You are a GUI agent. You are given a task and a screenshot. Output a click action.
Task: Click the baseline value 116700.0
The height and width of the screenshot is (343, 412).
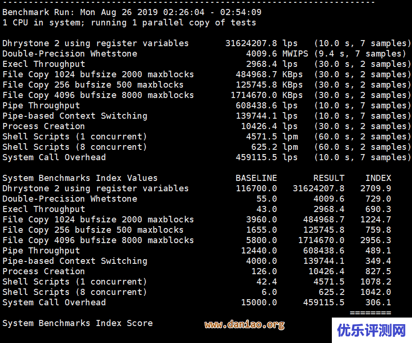256,188
